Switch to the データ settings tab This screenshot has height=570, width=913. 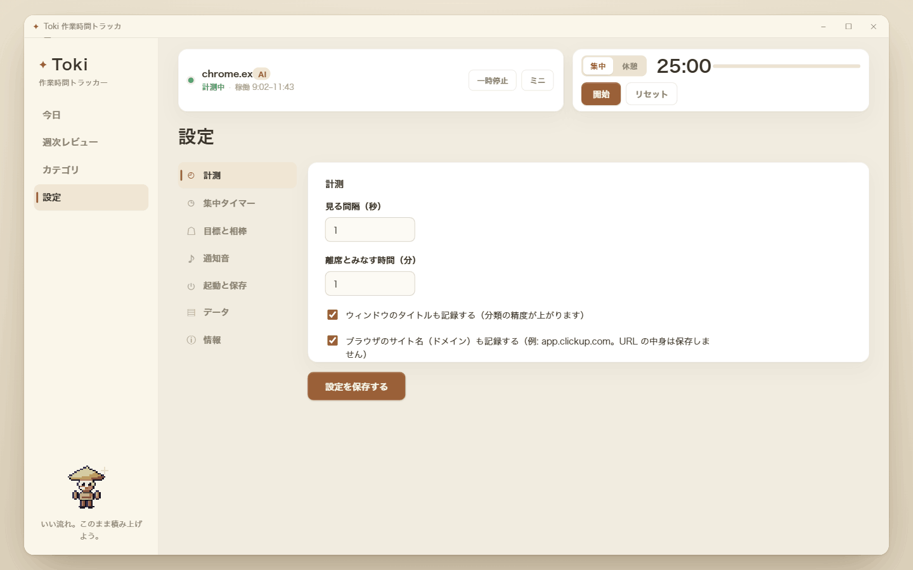click(238, 312)
